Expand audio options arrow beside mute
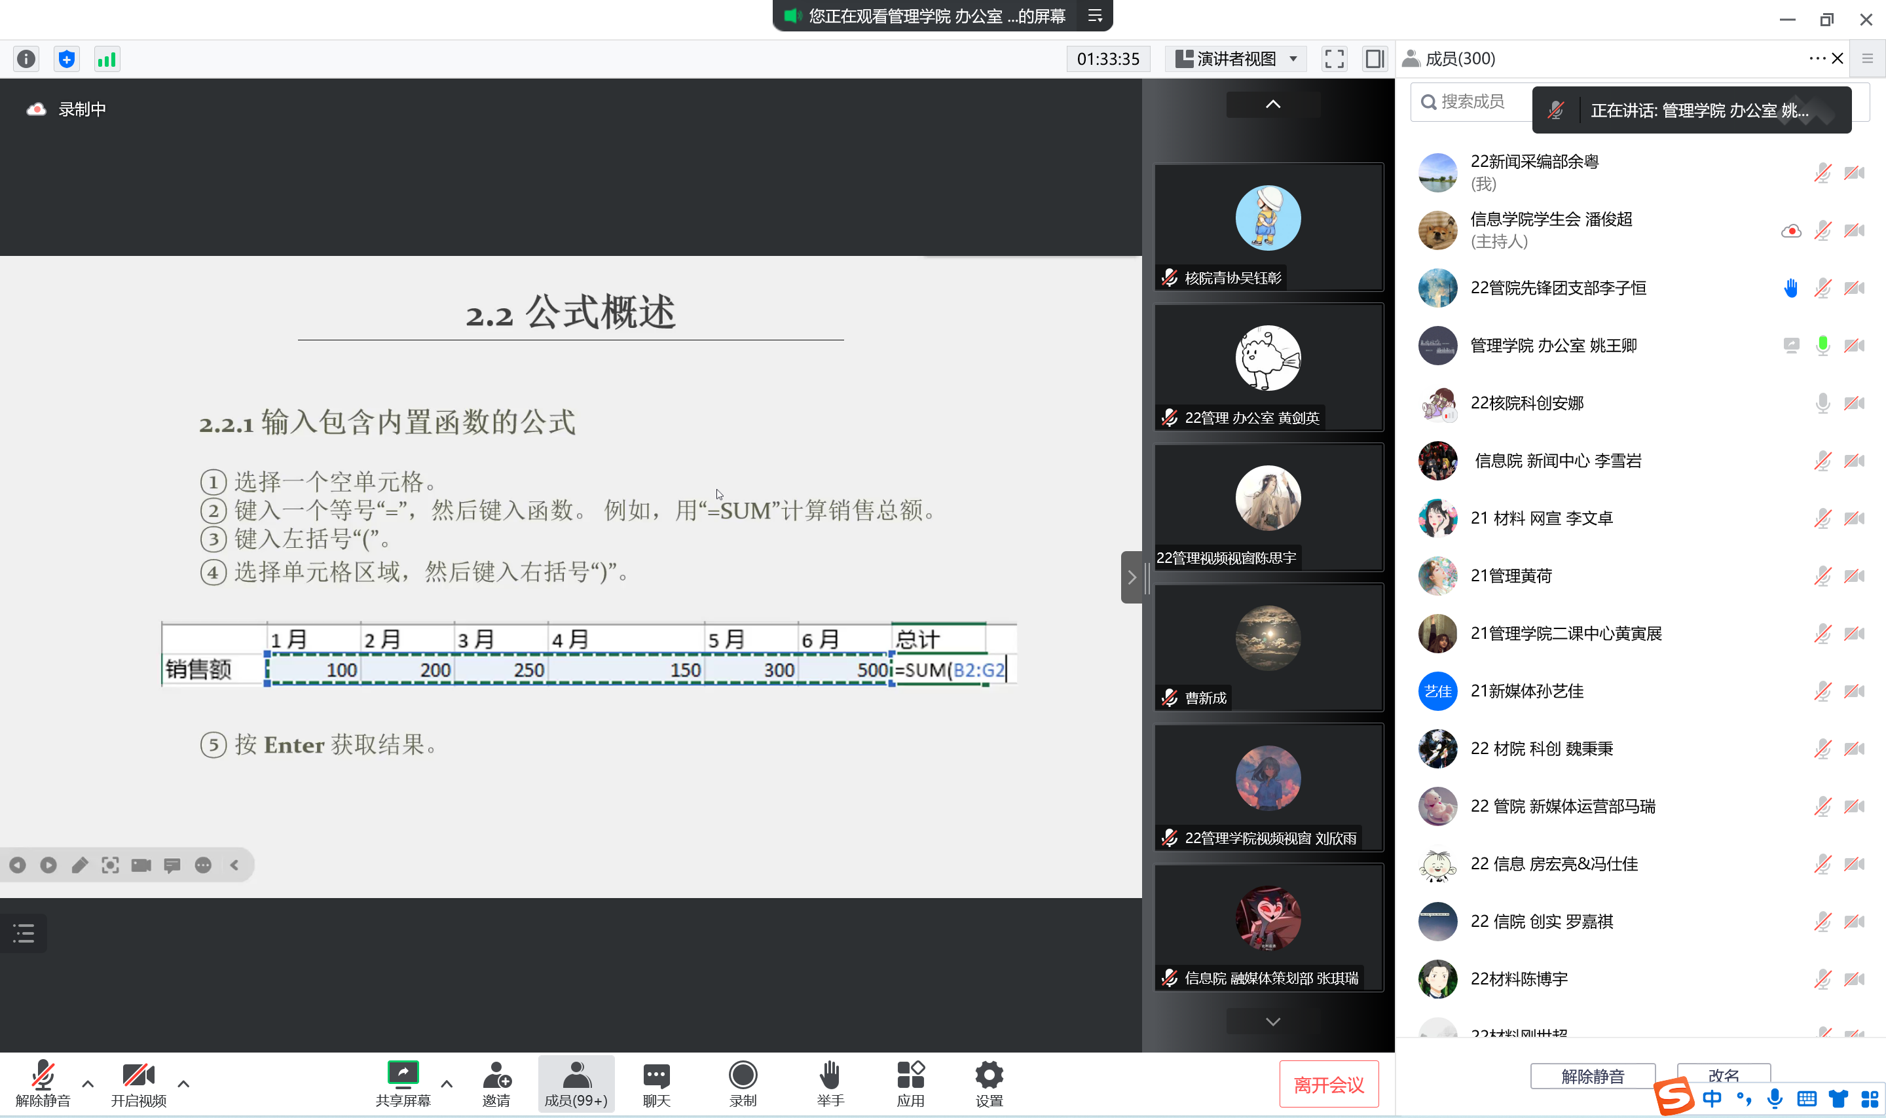 point(88,1083)
